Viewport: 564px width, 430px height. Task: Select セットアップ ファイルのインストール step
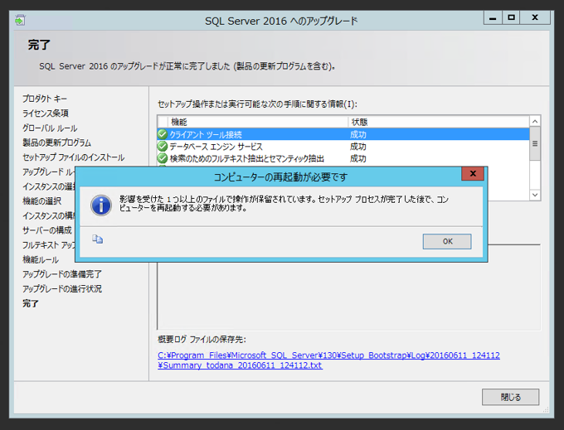(73, 157)
